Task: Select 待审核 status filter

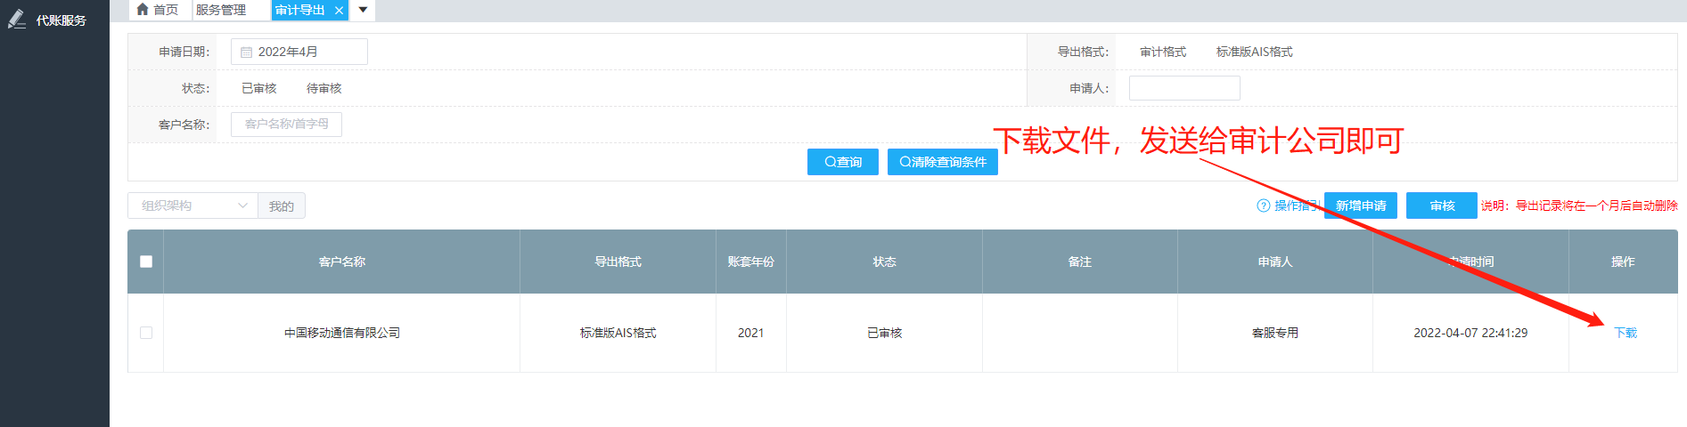Action: tap(323, 88)
